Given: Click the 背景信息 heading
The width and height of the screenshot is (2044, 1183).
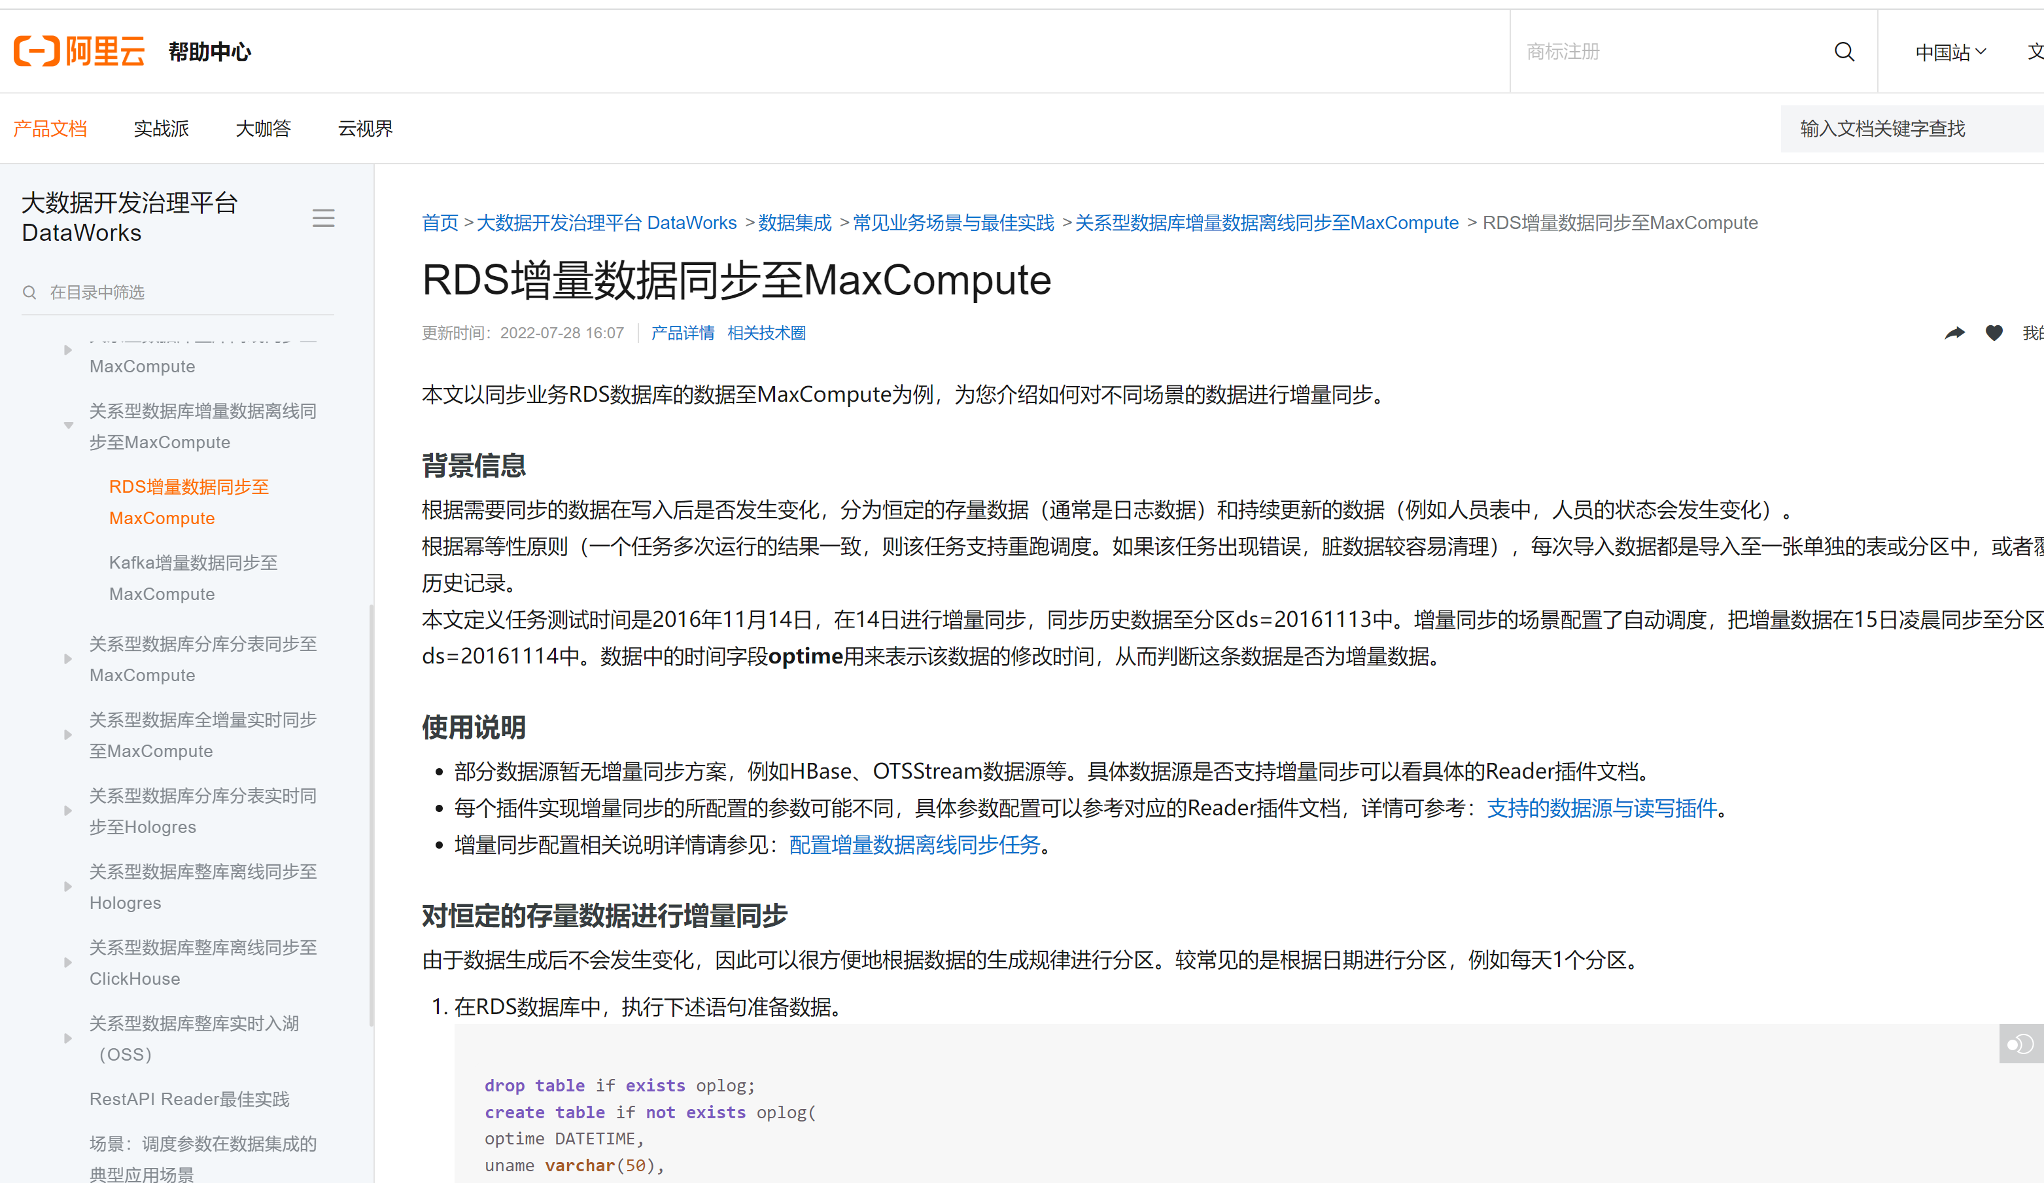Looking at the screenshot, I should [474, 466].
